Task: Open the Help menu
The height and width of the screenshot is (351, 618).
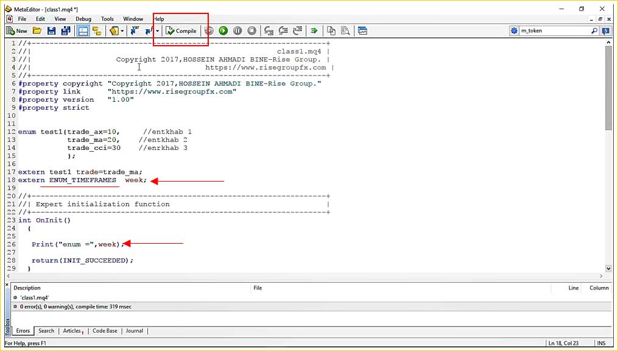Action: [x=159, y=18]
